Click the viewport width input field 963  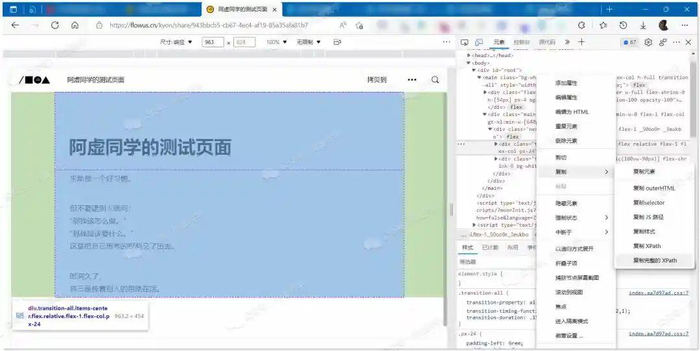213,42
